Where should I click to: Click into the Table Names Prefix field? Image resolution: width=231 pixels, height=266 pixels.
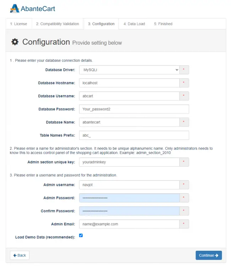(134, 135)
